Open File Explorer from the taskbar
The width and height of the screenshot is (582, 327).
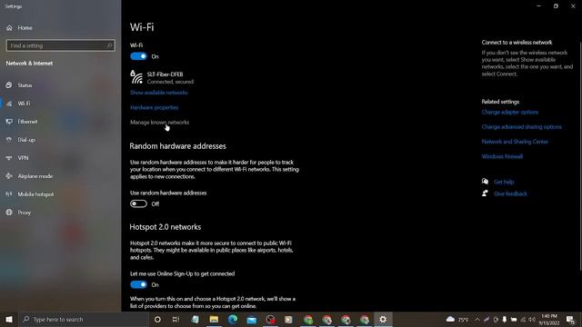(214, 319)
